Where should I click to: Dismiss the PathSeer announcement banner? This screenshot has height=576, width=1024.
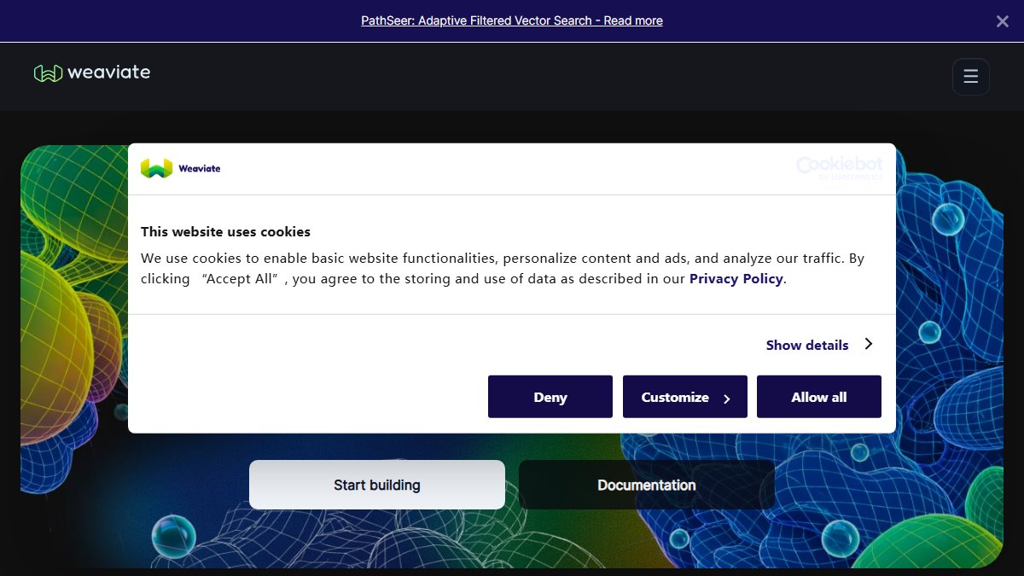coord(1003,21)
